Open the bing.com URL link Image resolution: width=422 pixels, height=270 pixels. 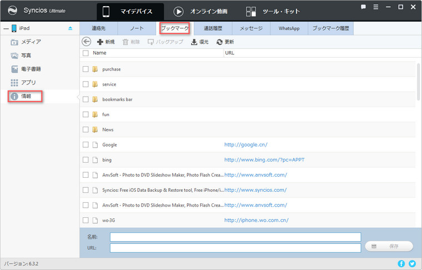point(264,160)
